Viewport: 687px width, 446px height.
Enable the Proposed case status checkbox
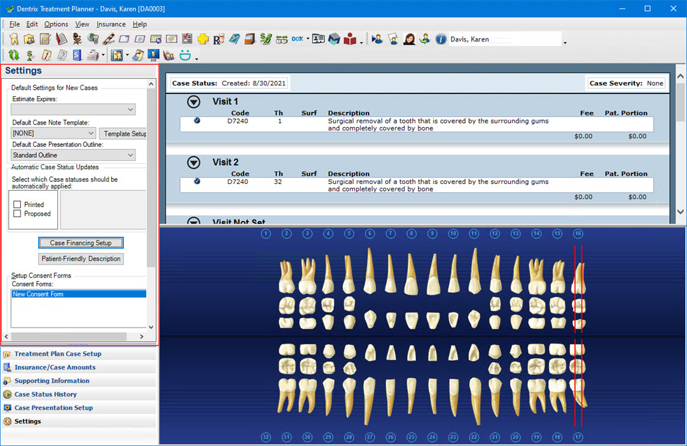18,214
